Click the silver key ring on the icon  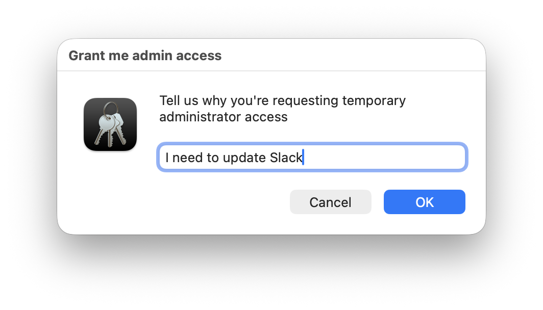click(x=109, y=108)
